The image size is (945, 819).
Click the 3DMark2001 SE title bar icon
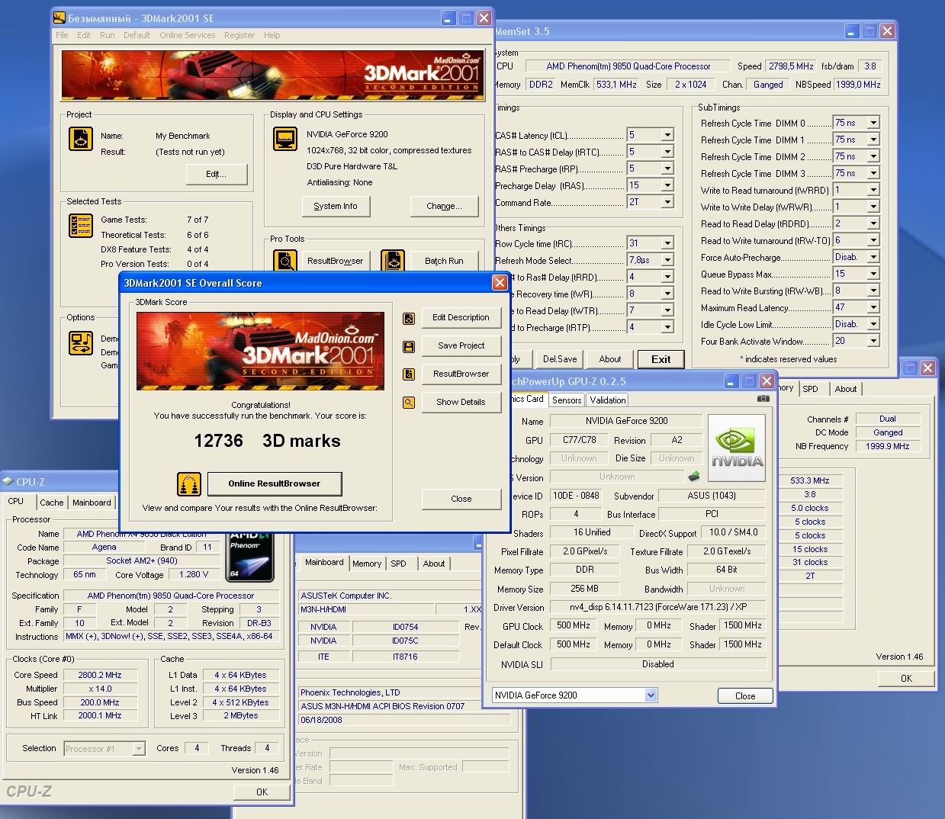click(x=59, y=18)
